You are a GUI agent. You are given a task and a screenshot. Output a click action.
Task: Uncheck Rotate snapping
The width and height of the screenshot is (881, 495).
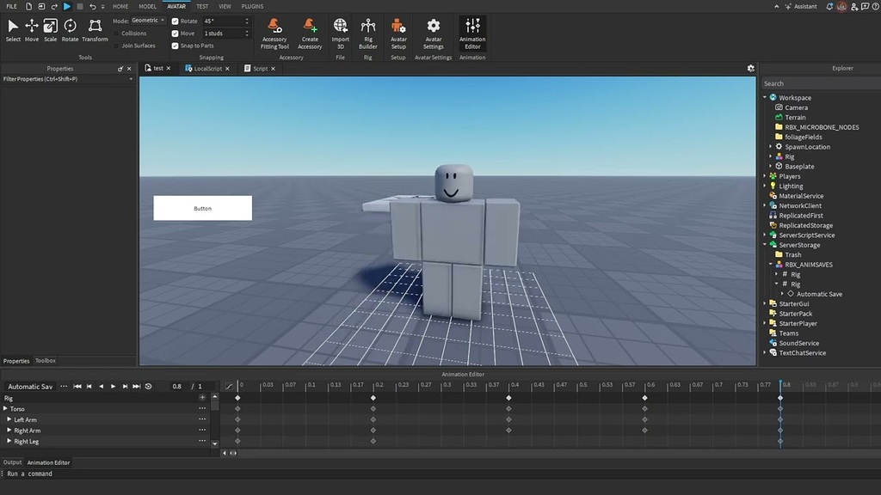click(x=176, y=21)
